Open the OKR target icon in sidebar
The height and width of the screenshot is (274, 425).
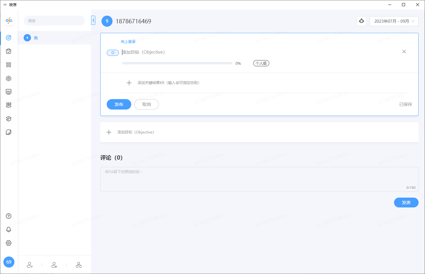click(x=9, y=38)
